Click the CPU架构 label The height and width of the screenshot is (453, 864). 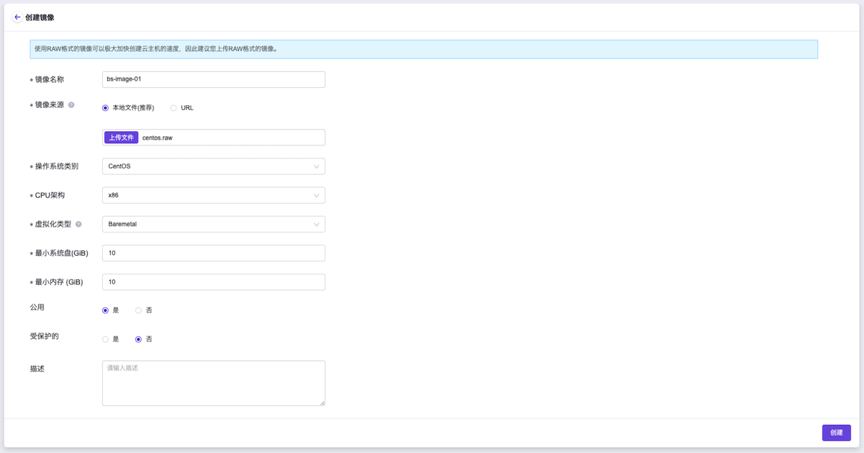tap(50, 195)
